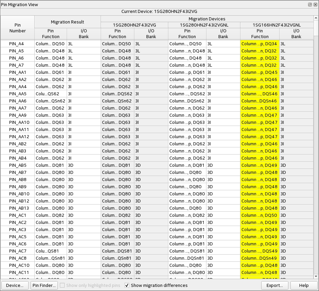Select the PIN_AA1 pin number cell
The image size is (319, 291).
pos(17,72)
